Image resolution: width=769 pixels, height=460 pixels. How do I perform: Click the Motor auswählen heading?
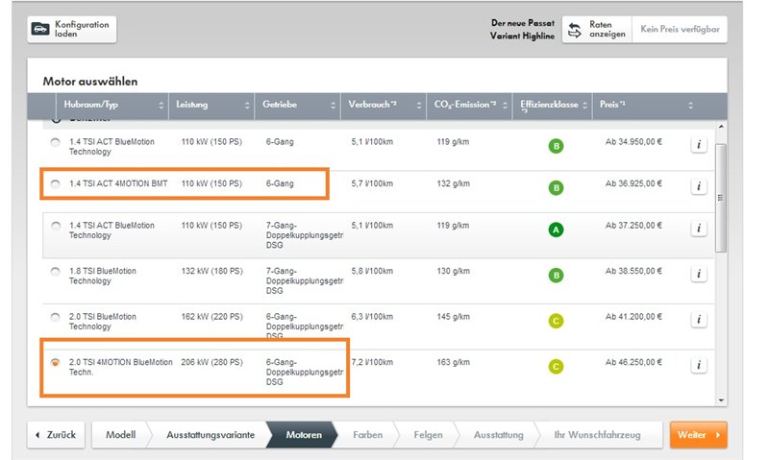(90, 82)
